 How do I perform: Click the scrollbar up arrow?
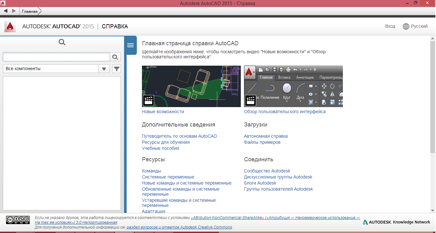(433, 39)
